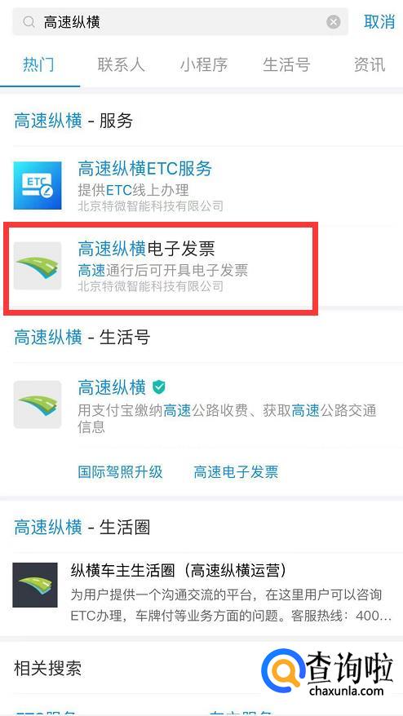
Task: Tap the 高速纵横电子发票 title text
Action: pyautogui.click(x=146, y=250)
